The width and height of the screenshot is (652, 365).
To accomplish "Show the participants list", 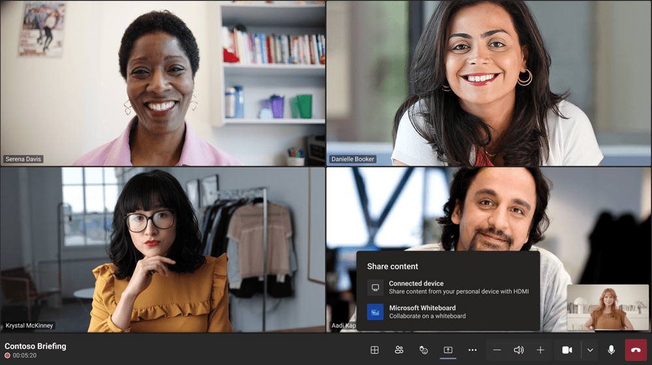I will [399, 350].
